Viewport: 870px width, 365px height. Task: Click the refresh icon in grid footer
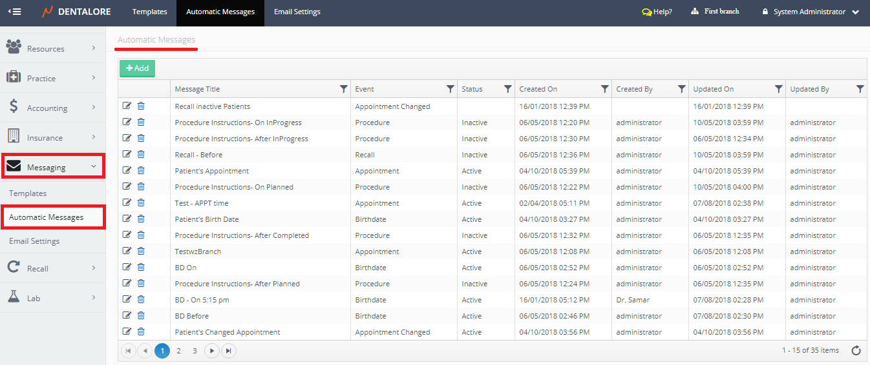pyautogui.click(x=856, y=351)
